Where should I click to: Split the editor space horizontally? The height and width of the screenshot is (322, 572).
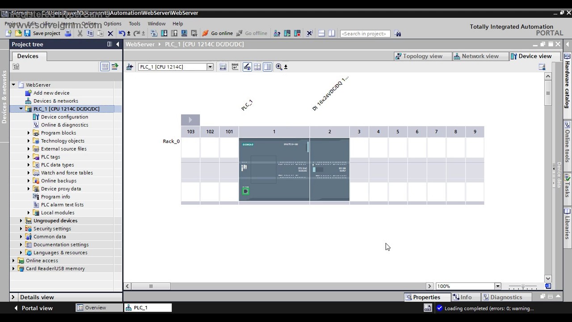click(321, 33)
